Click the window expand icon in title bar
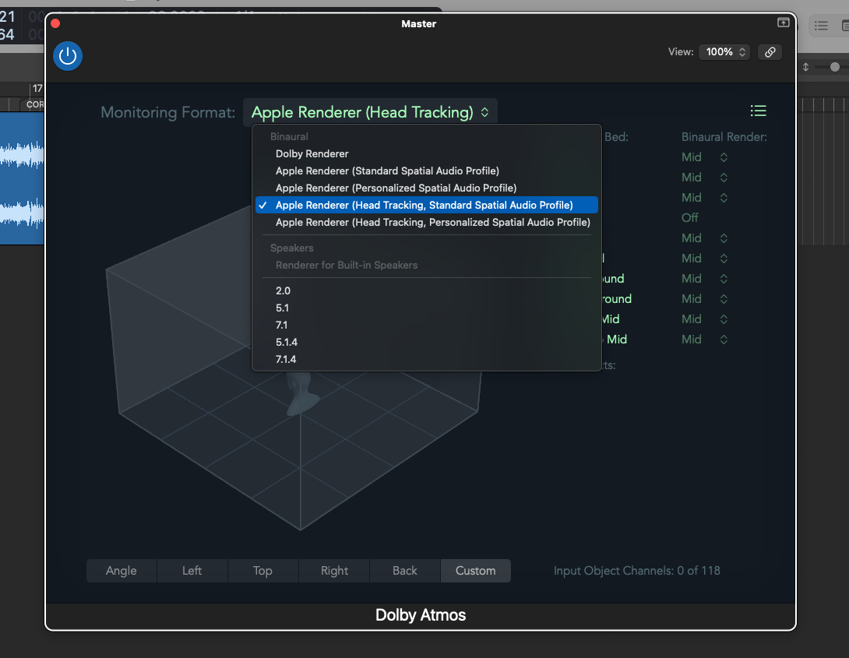 [x=783, y=23]
